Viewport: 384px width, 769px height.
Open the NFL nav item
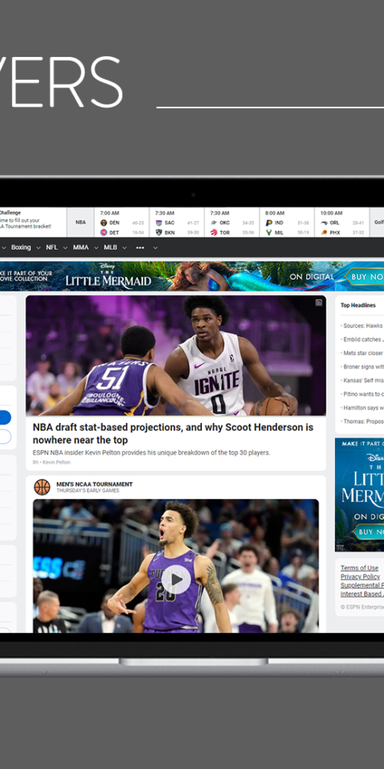52,248
